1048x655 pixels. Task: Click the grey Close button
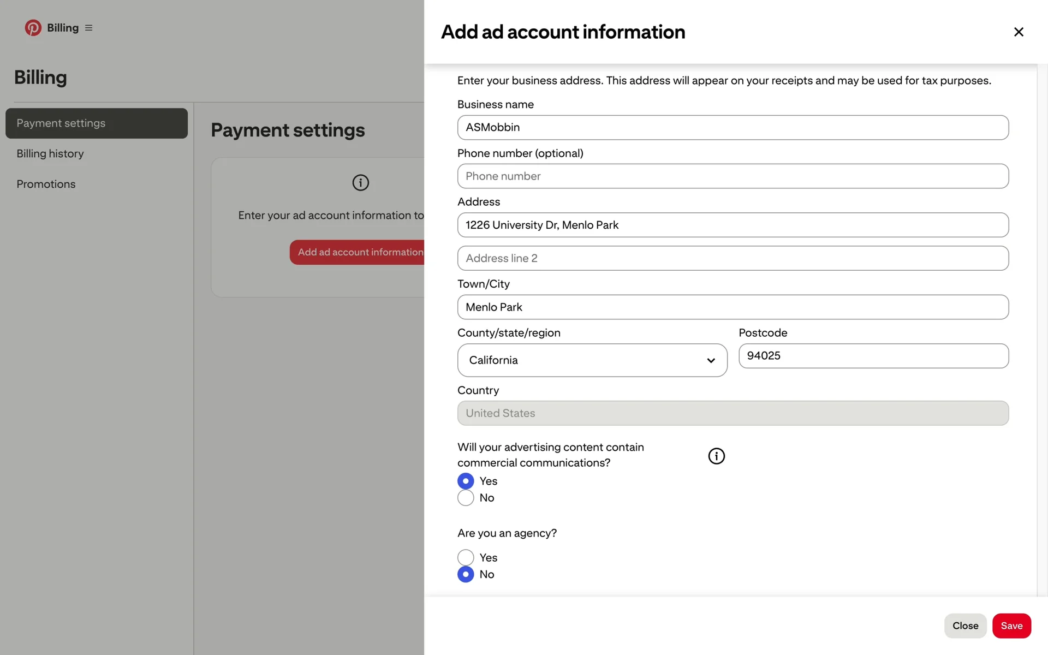click(x=964, y=626)
